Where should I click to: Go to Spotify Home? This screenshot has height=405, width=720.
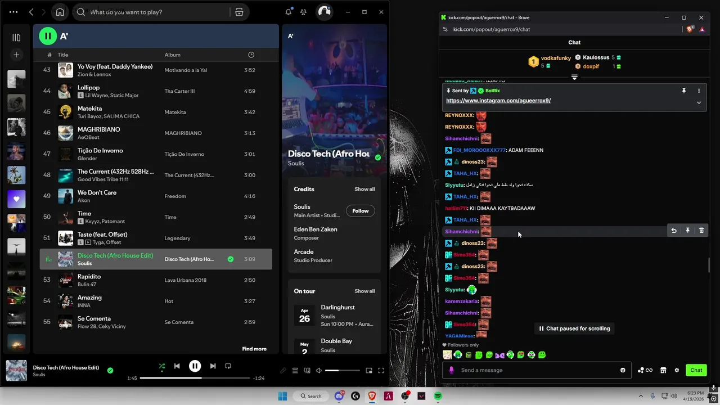click(x=60, y=12)
